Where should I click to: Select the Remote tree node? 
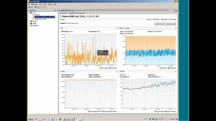pos(34,21)
